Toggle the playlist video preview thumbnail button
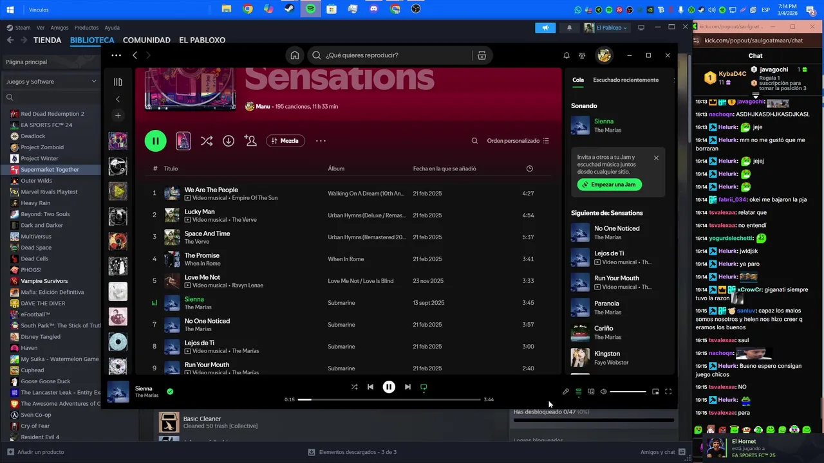 (x=183, y=141)
